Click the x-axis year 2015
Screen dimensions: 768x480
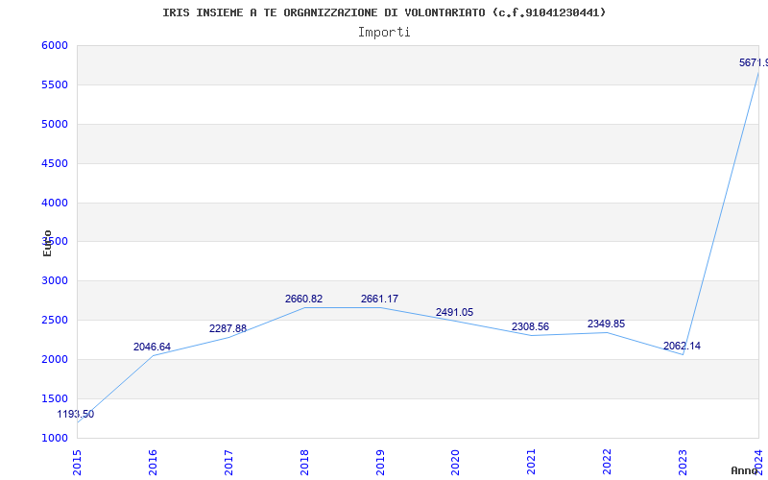[77, 463]
